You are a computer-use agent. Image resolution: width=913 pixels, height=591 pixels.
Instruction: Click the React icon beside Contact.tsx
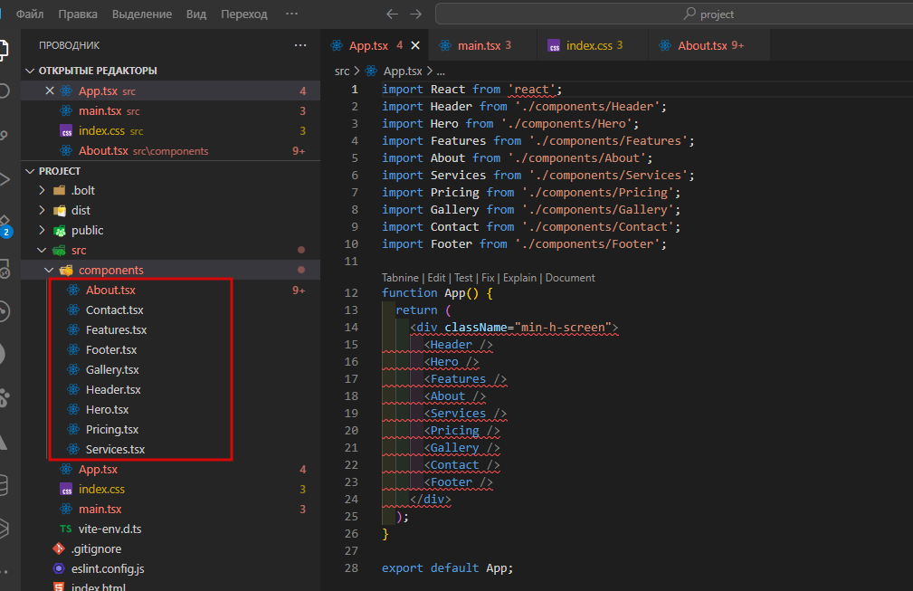[x=73, y=310]
